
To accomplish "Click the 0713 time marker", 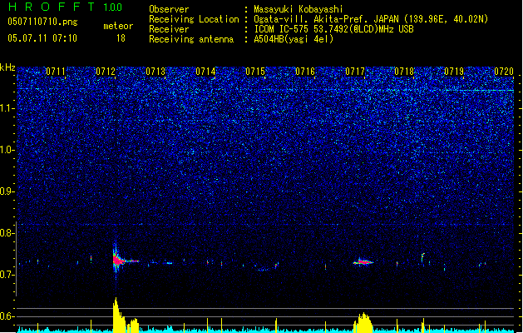I will coord(155,72).
